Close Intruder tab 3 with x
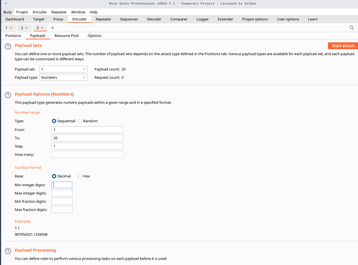358x265 pixels. tap(42, 28)
